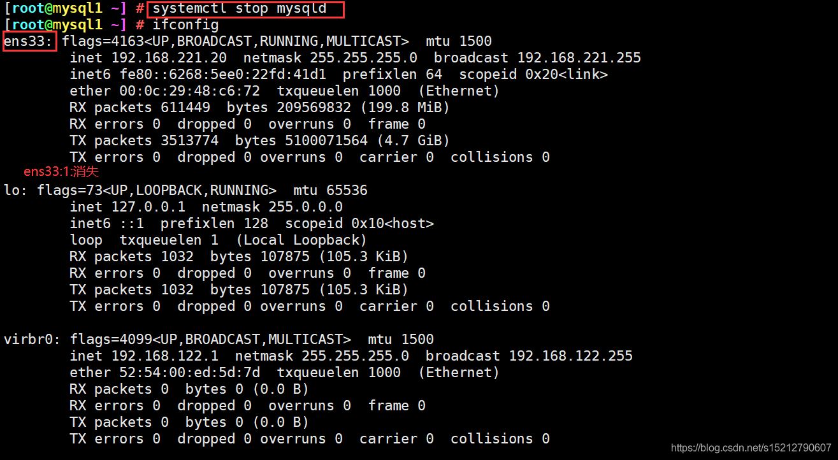
Task: Click the broadcast address 192.168.221.255
Action: pos(579,58)
